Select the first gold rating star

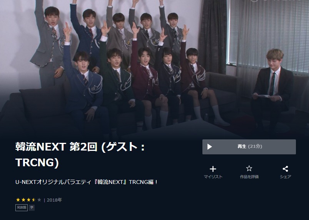tap(18, 200)
